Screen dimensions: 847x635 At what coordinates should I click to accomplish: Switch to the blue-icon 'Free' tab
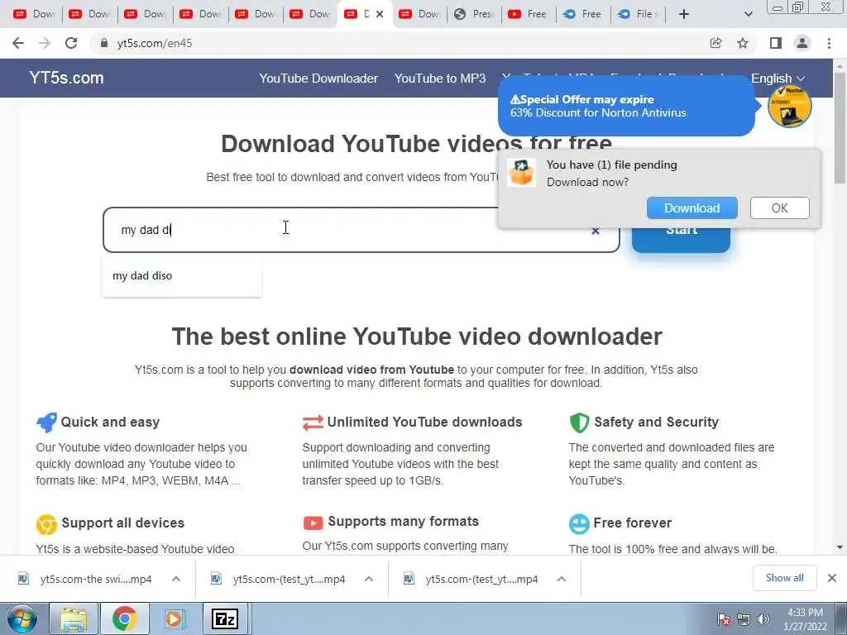click(583, 14)
